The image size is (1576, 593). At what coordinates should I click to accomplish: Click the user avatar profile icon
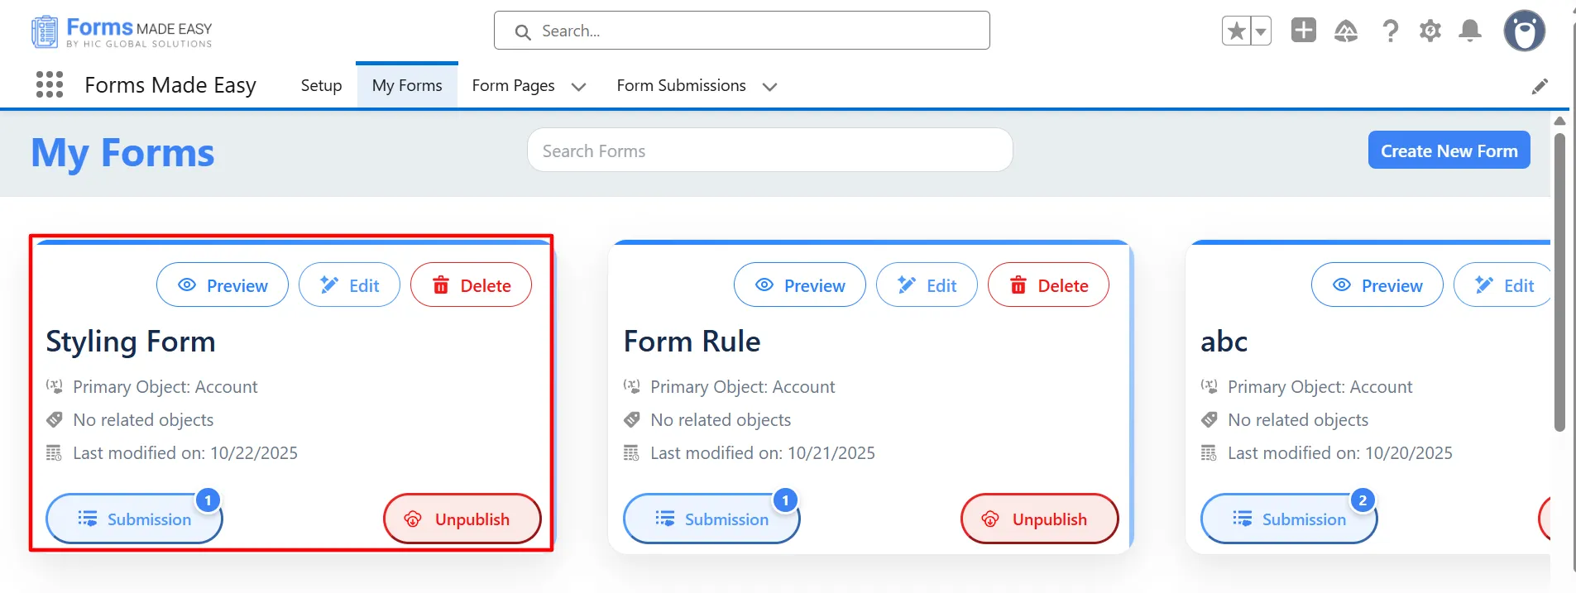(1524, 31)
